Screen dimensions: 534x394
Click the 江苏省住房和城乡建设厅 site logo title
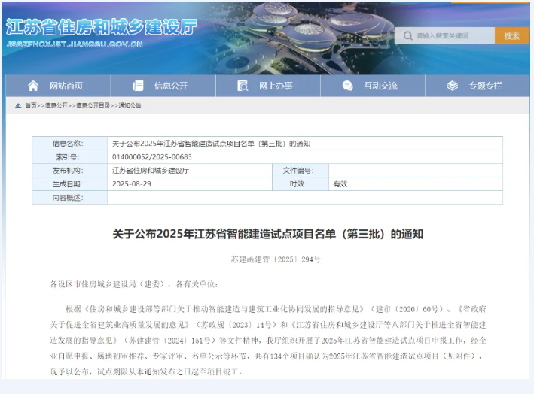click(x=101, y=28)
